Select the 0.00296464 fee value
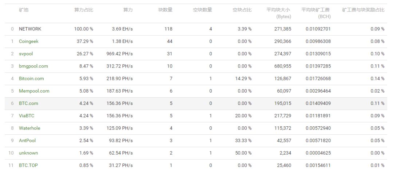This screenshot has width=393, height=179. [x=318, y=91]
